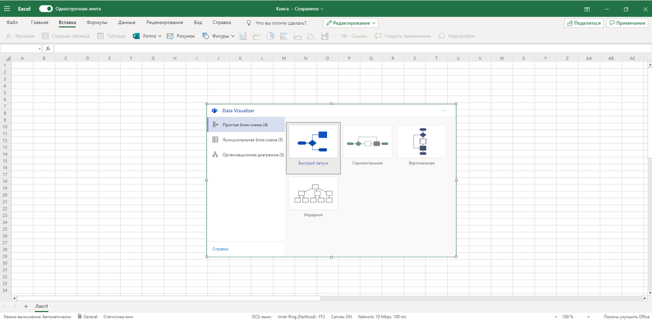Click the Функция insert button
This screenshot has width=652, height=320.
(20, 36)
